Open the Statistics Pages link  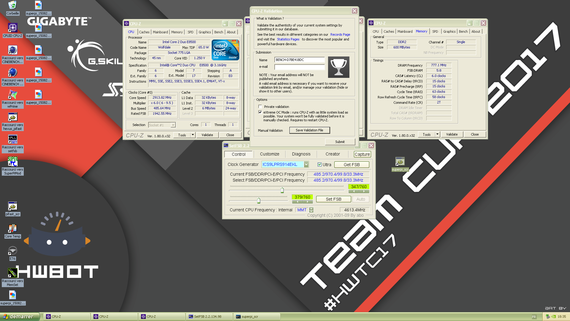click(288, 39)
